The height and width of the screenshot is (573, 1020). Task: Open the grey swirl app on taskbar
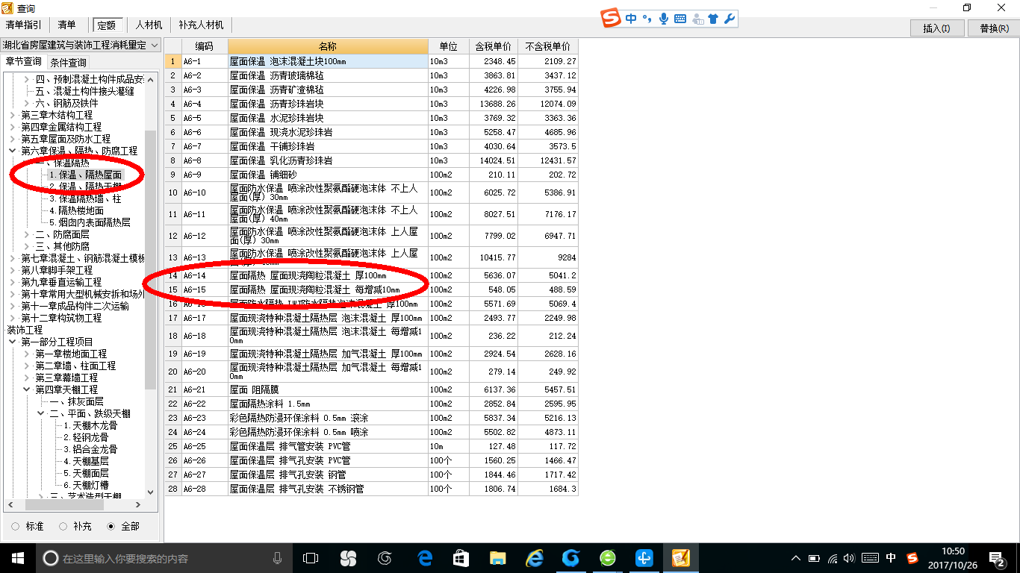click(385, 558)
